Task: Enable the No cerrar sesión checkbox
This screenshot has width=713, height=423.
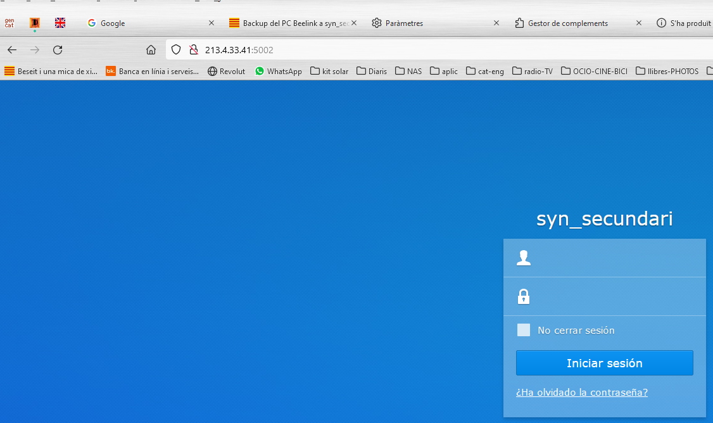Action: 524,330
